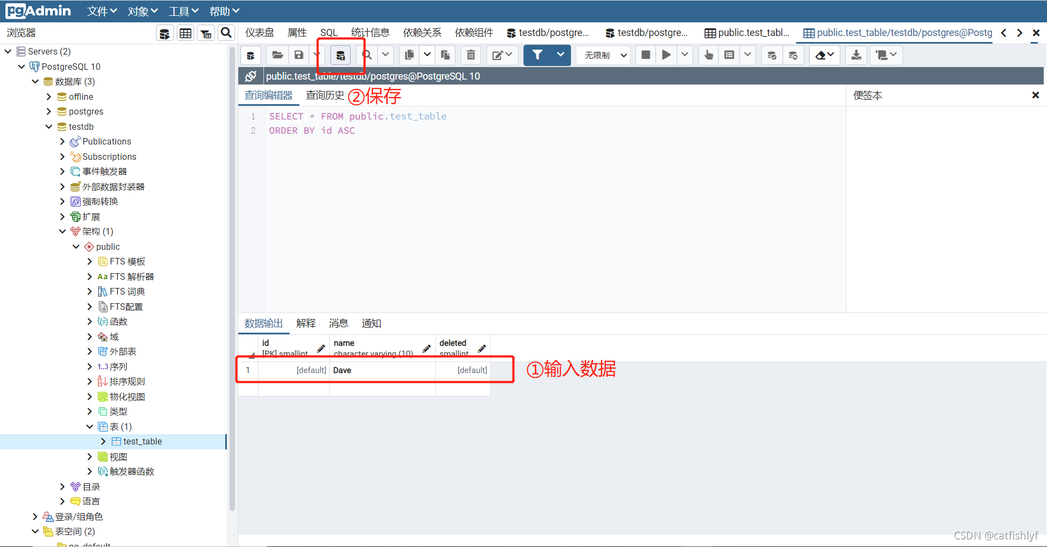Click the Explain Analyze table icon

729,55
